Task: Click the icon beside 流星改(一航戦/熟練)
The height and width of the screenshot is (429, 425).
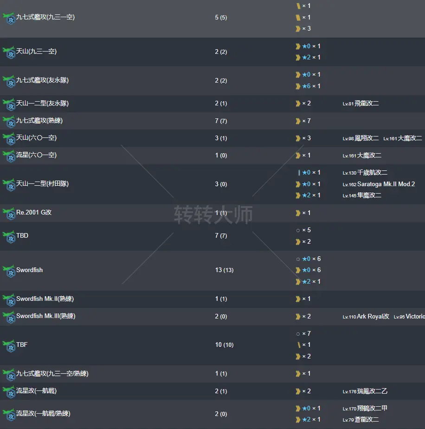Action: coord(8,415)
